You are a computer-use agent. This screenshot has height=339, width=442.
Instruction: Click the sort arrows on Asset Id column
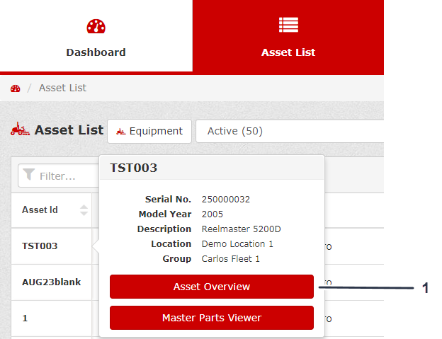[x=84, y=210]
